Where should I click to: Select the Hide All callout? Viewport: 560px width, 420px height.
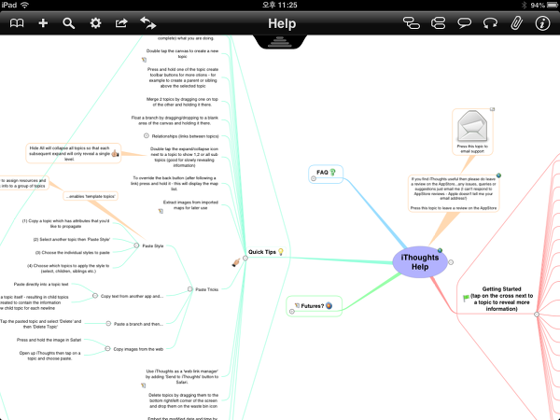click(x=73, y=154)
